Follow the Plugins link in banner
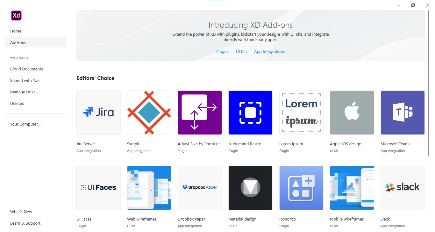The width and height of the screenshot is (435, 232). point(223,51)
